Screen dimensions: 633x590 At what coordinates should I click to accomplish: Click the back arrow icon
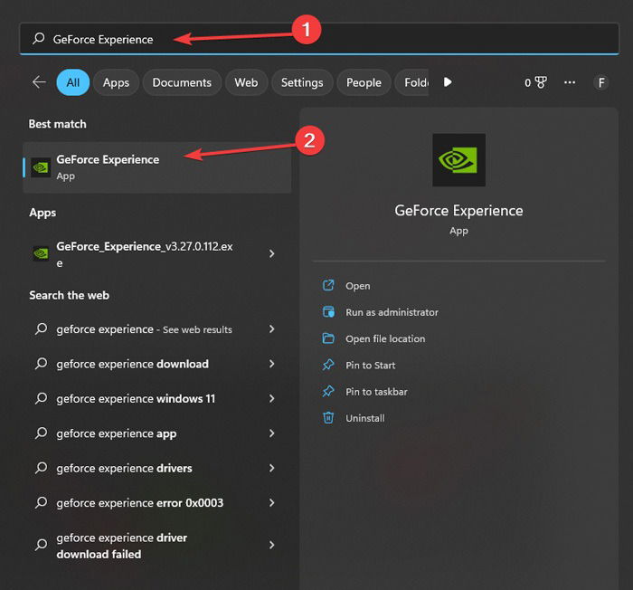39,82
